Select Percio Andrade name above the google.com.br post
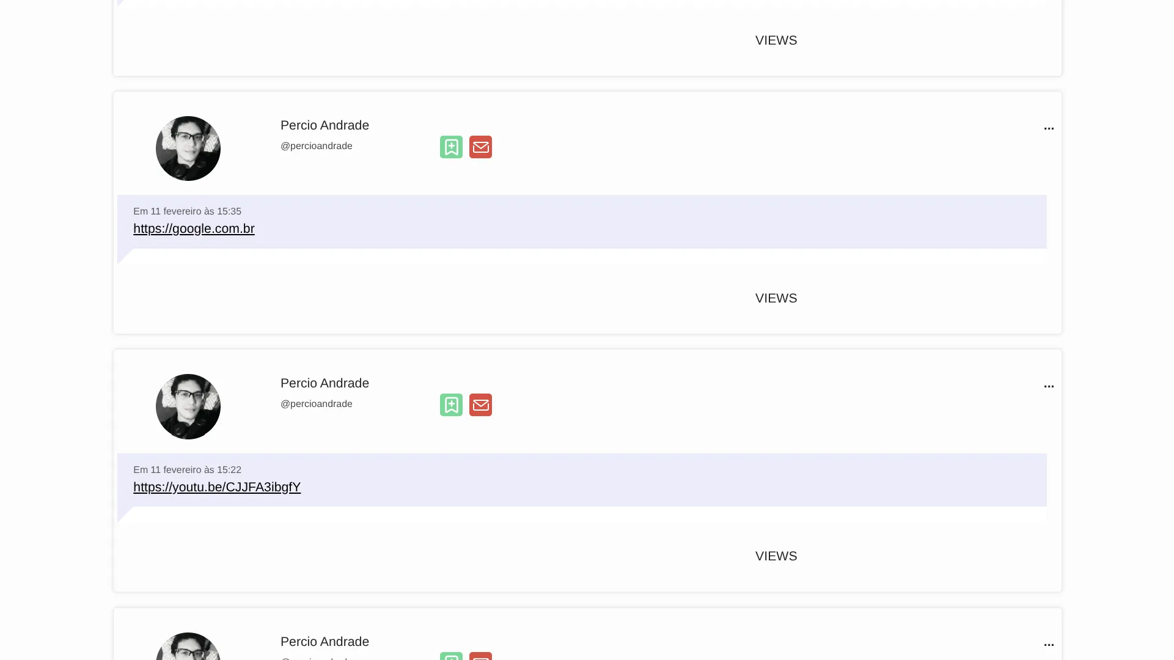 point(325,125)
